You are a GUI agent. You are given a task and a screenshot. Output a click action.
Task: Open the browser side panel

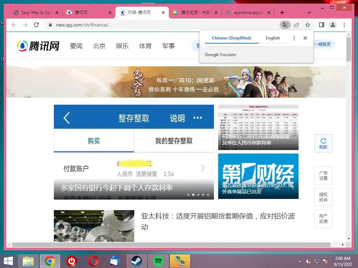coord(322,25)
